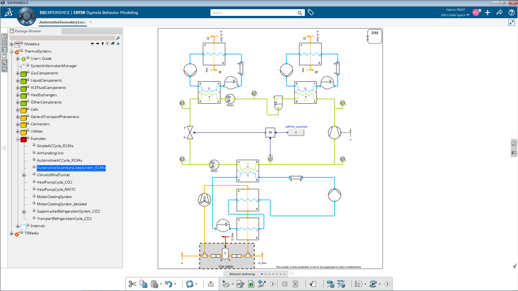This screenshot has width=518, height=291.
Task: Click the tag icon beside search
Action: coord(311,12)
